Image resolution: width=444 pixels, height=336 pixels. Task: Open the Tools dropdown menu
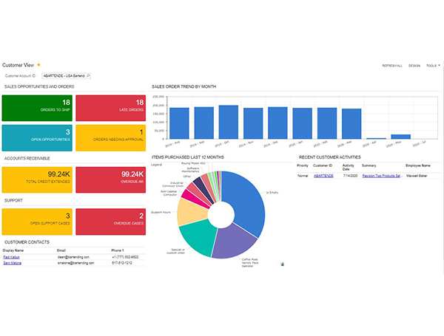tap(433, 66)
